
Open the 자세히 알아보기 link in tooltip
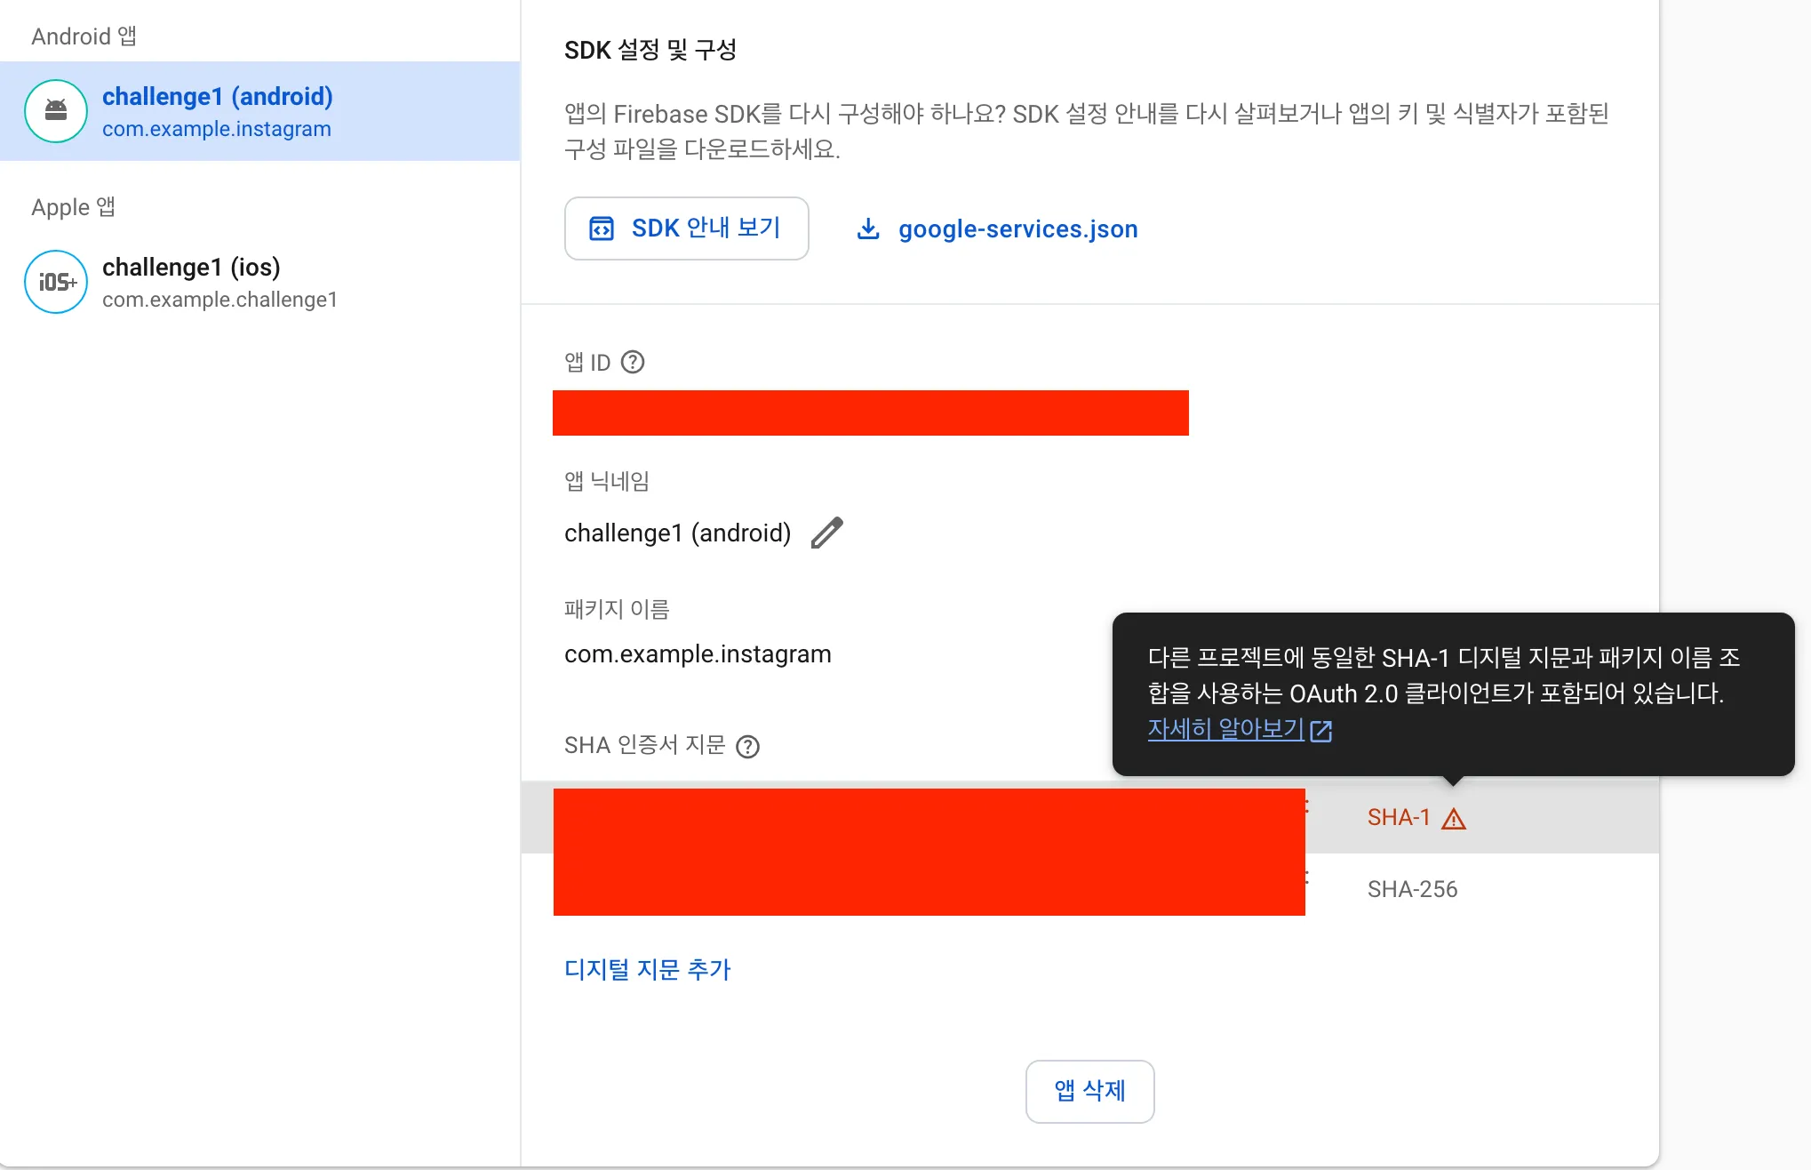[1225, 729]
